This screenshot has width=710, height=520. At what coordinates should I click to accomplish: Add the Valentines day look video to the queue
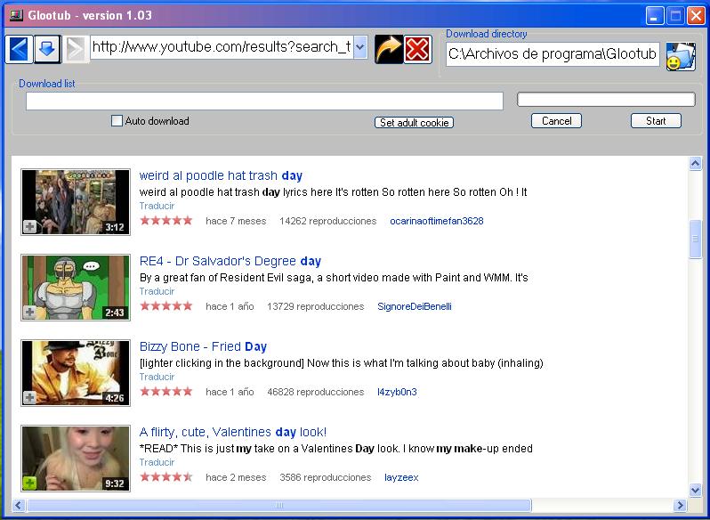[x=30, y=483]
